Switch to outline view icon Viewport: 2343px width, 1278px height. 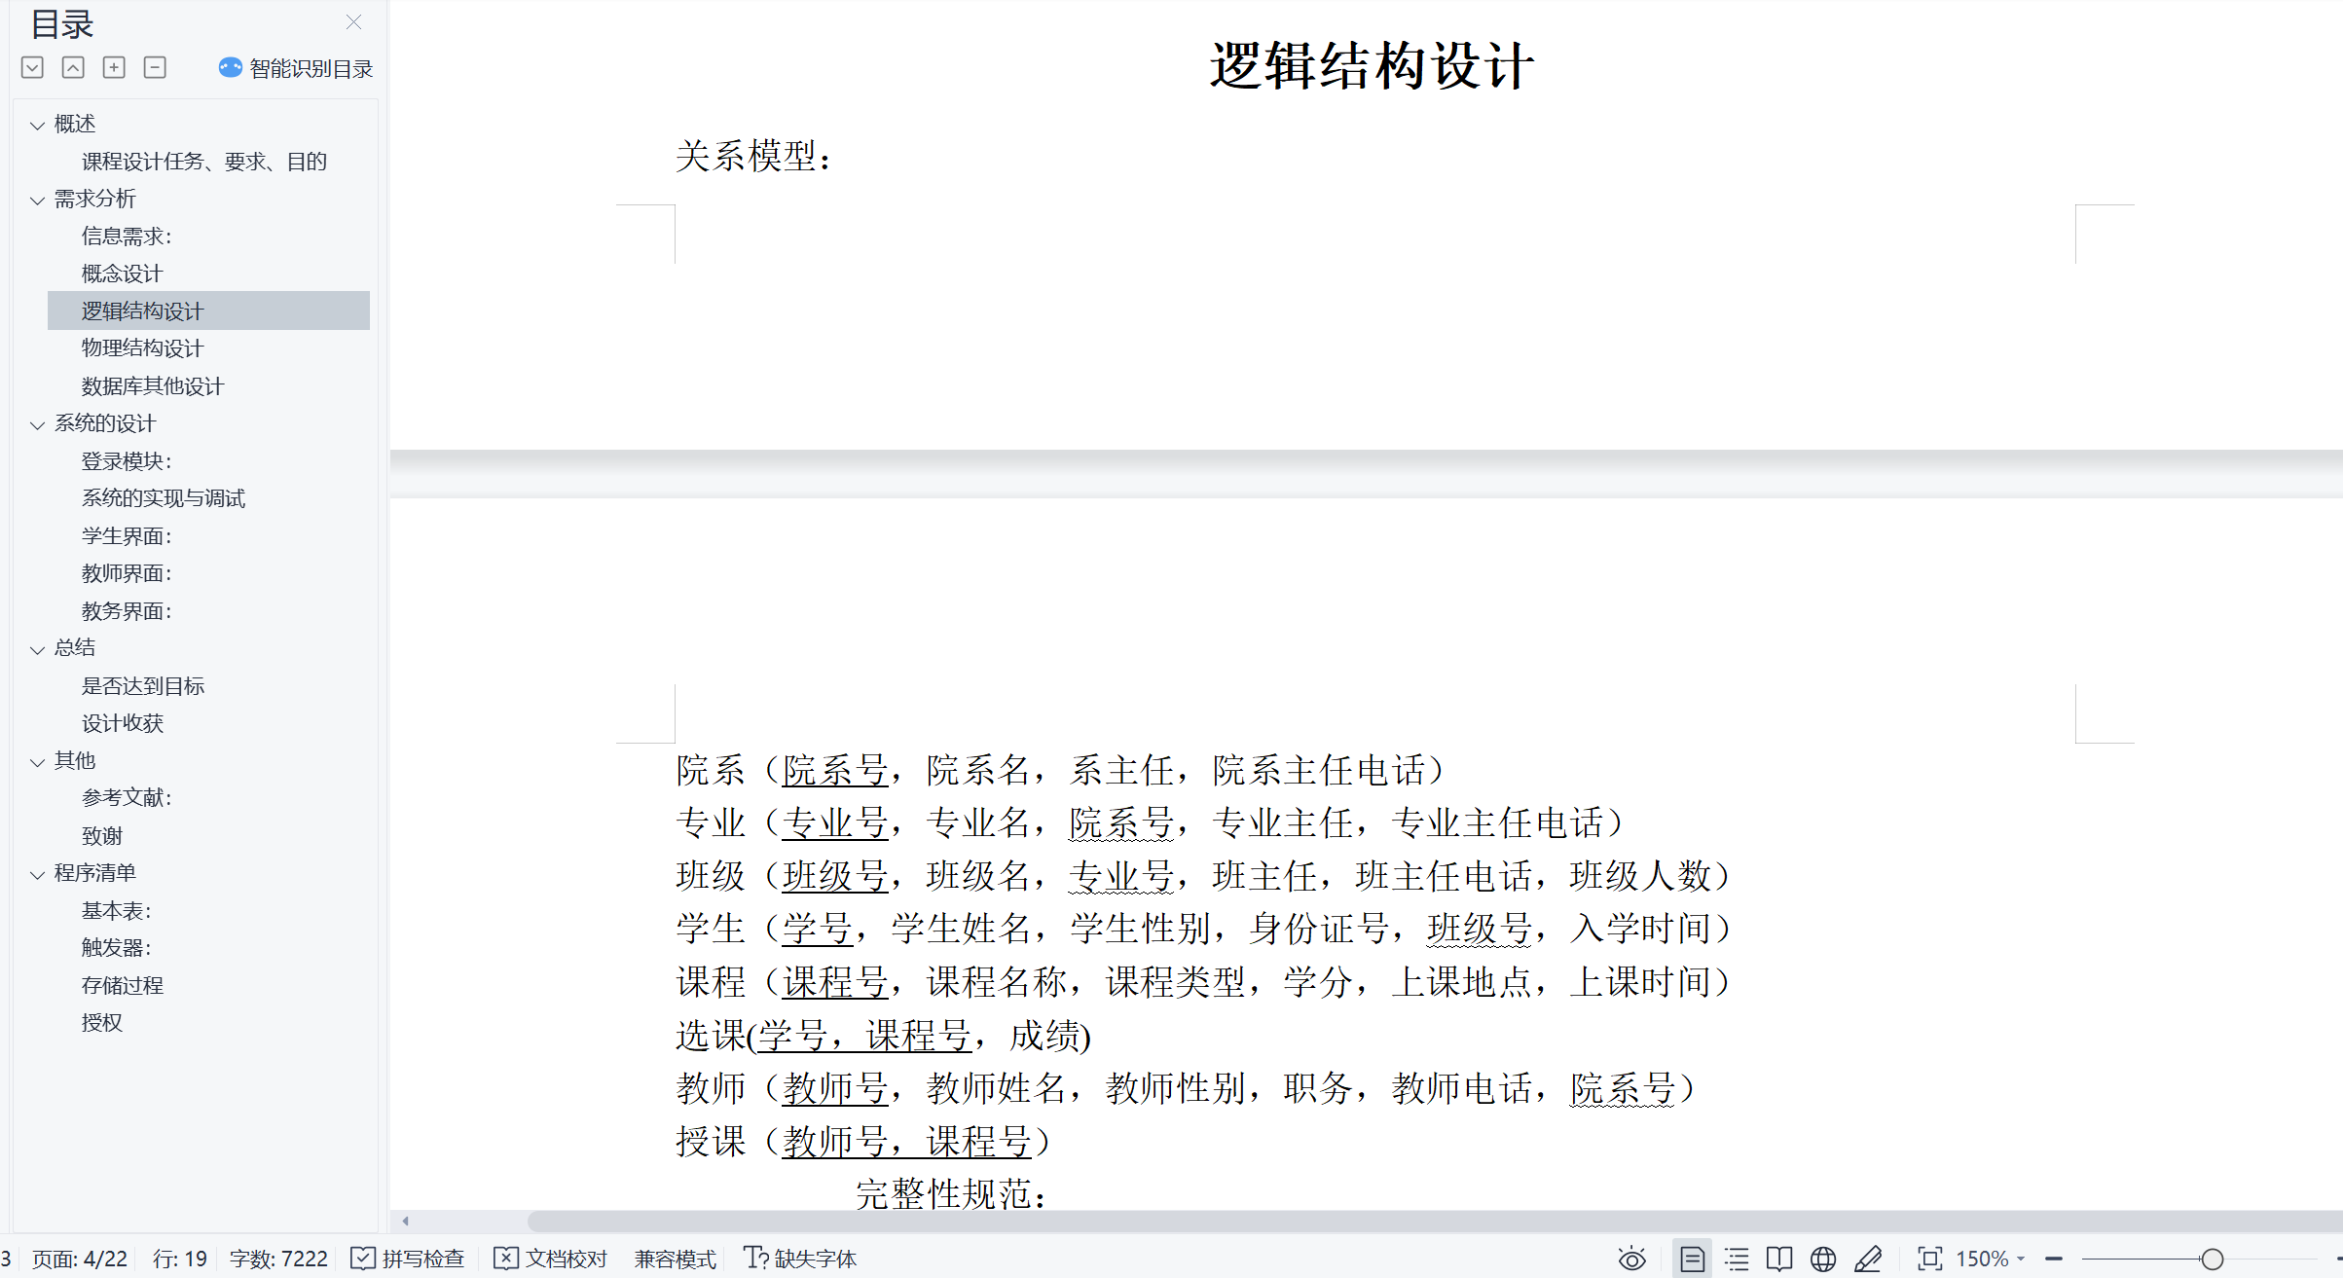coord(1737,1259)
